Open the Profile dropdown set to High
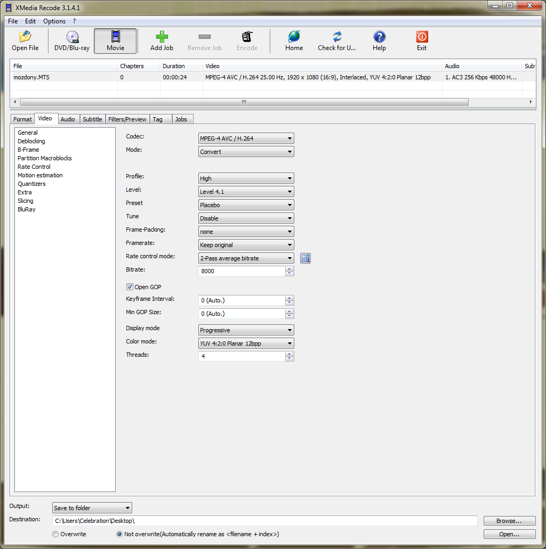The image size is (546, 549). pyautogui.click(x=246, y=178)
